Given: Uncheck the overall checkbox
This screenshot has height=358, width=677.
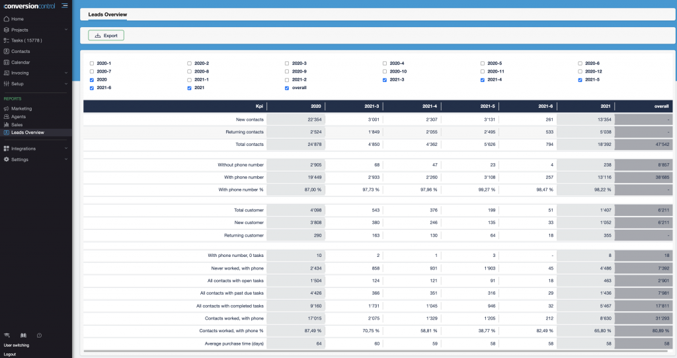Looking at the screenshot, I should 287,88.
